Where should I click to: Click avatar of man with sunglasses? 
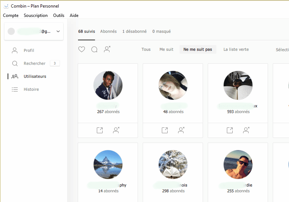[x=238, y=165]
